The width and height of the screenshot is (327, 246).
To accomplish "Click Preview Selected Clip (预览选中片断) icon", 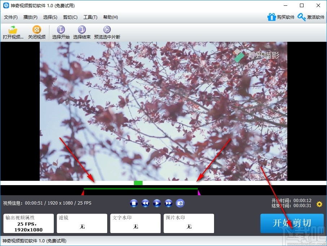I will click(x=107, y=30).
